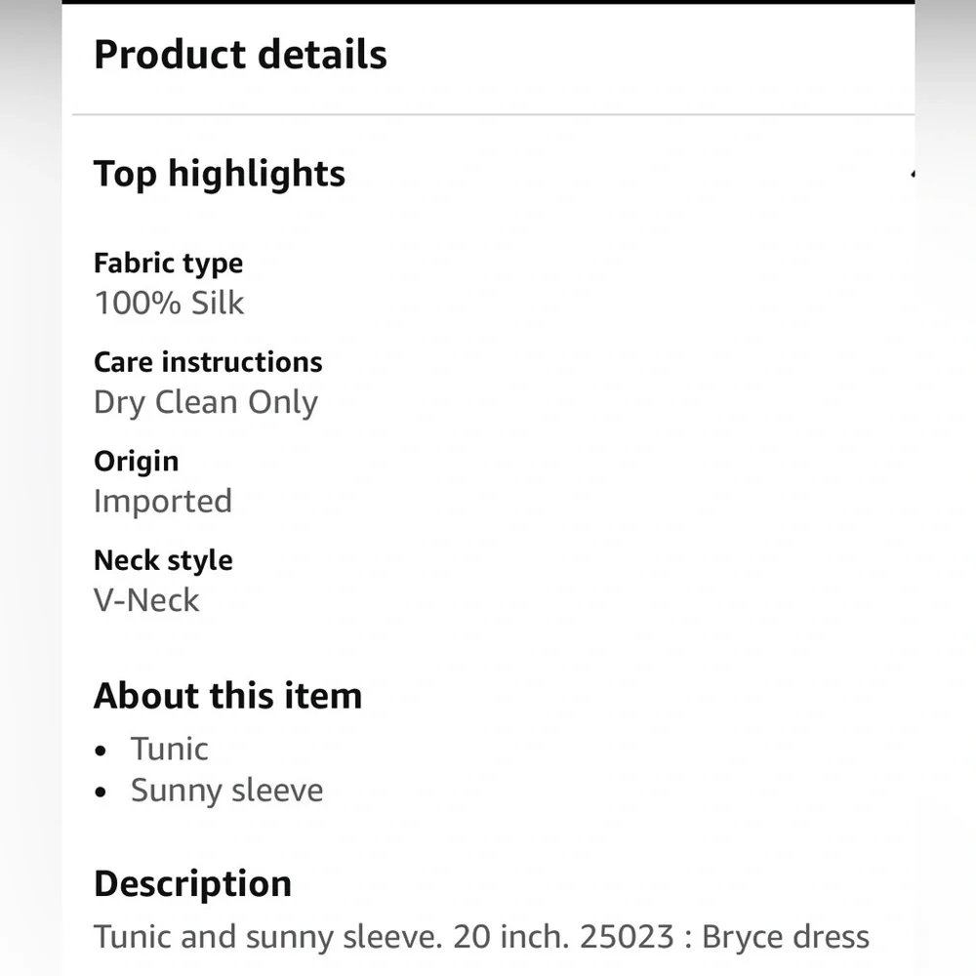Image resolution: width=976 pixels, height=976 pixels.
Task: Click the bullet dot beside Sunny sleeve
Action: [x=102, y=793]
